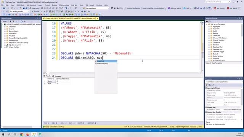Click the wrench properties icon in the toolbar

[x=115, y=8]
